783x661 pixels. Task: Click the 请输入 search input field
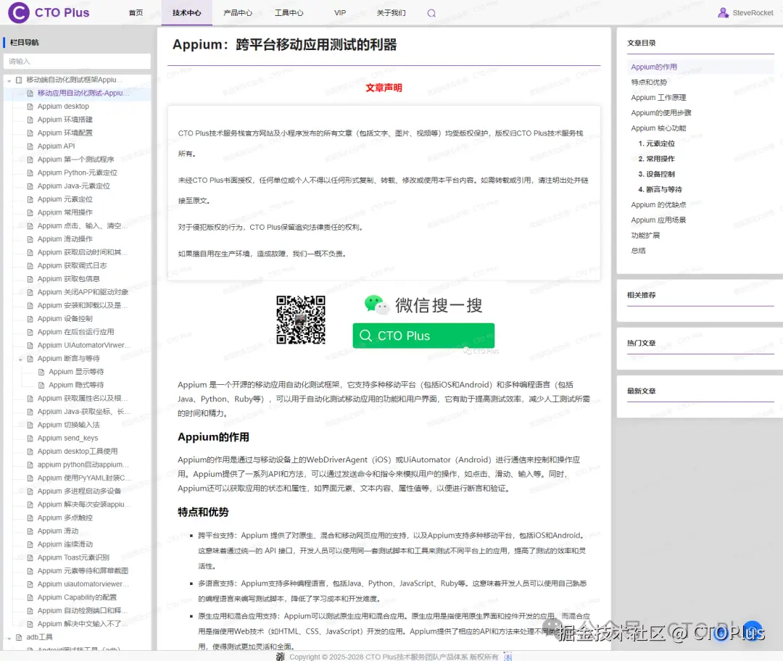coord(78,62)
